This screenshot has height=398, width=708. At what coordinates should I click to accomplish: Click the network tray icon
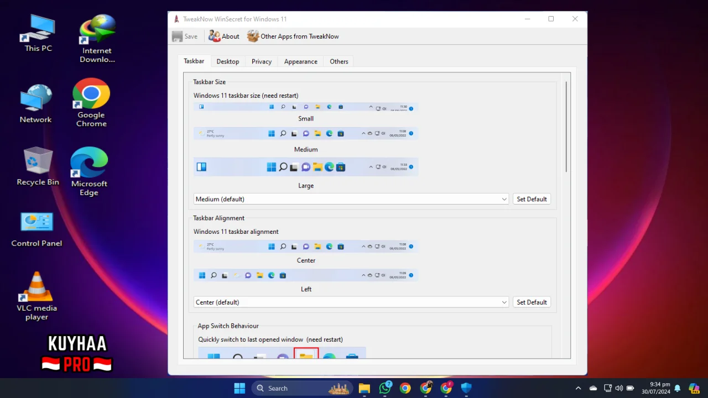[x=608, y=388]
